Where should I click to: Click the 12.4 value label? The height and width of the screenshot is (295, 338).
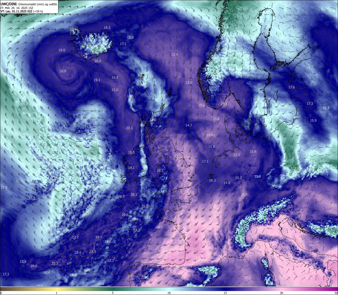[46, 273]
